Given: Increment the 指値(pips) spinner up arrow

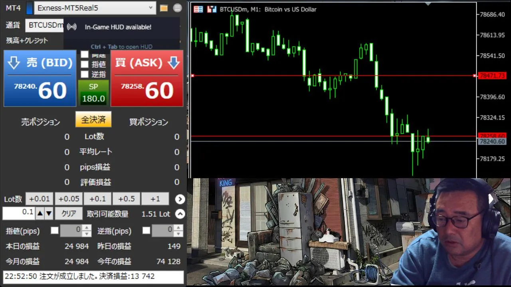Looking at the screenshot, I should [x=87, y=227].
